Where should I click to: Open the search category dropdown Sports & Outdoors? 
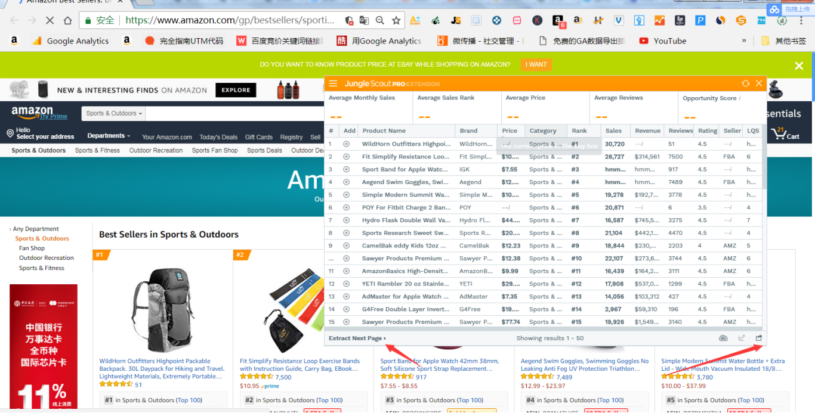pyautogui.click(x=115, y=113)
